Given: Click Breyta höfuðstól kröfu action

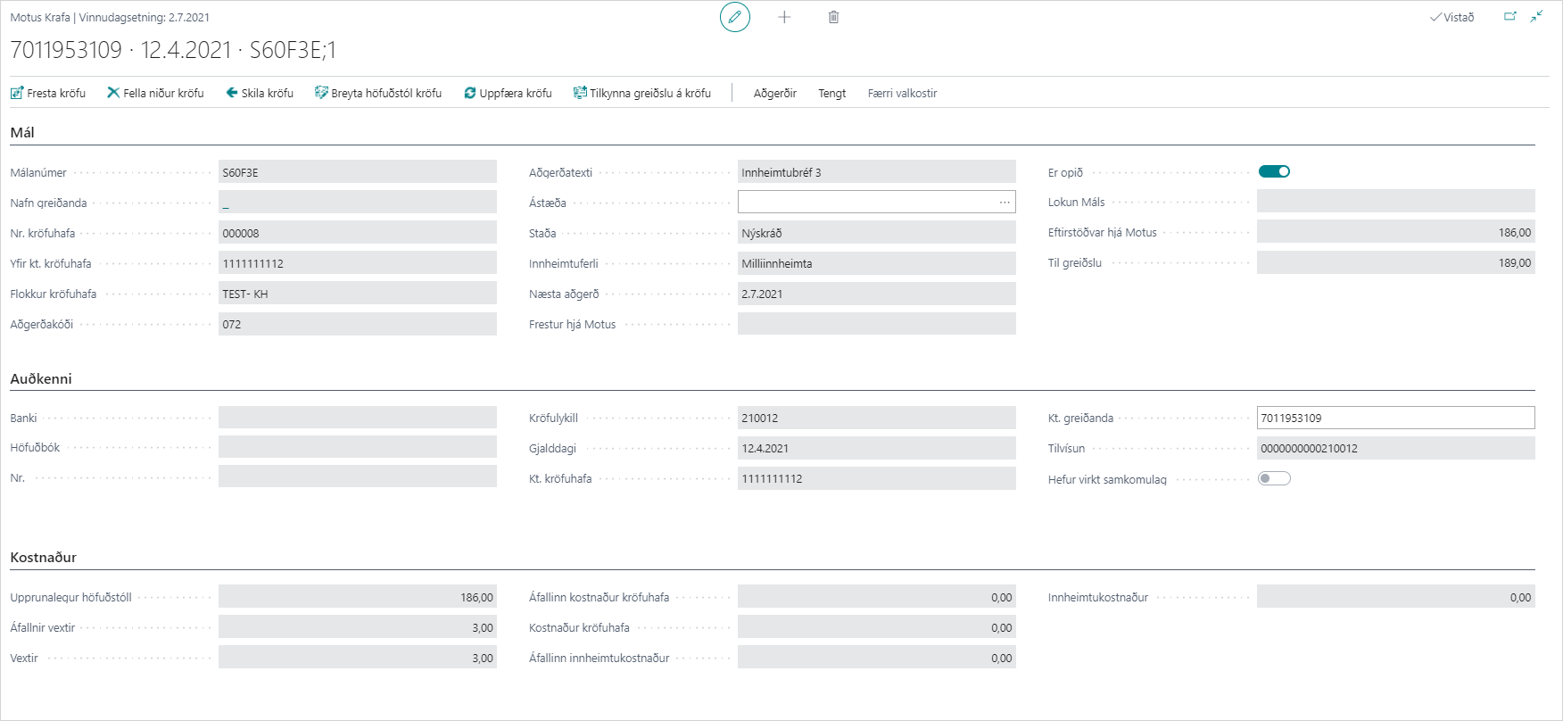Looking at the screenshot, I should [378, 93].
